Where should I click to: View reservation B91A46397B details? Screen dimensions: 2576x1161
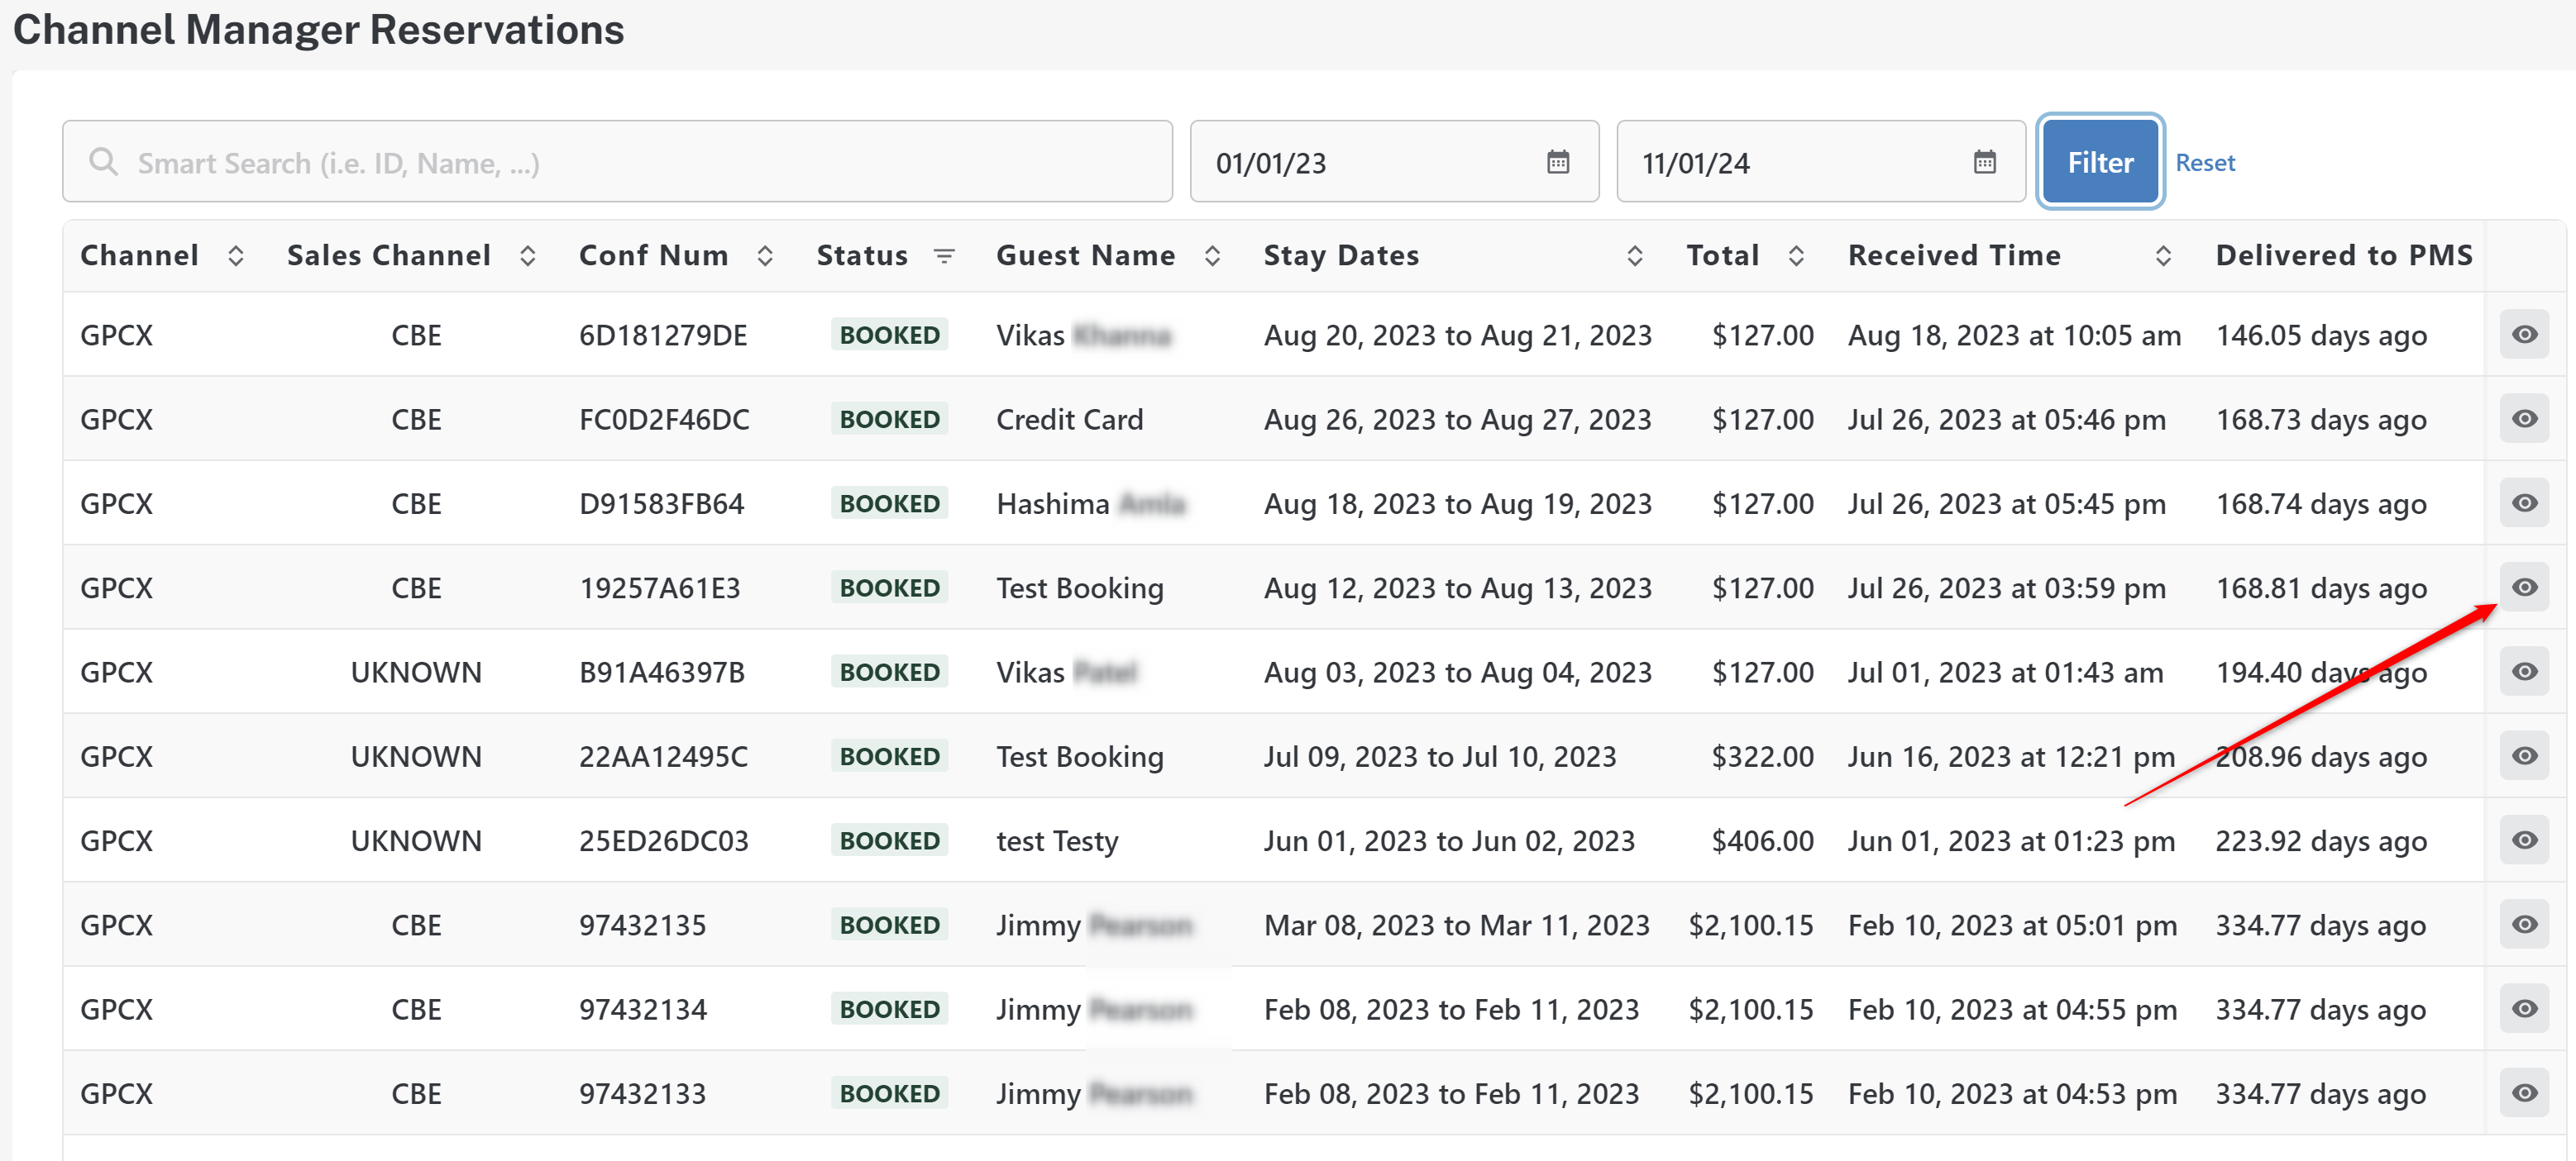[2524, 672]
